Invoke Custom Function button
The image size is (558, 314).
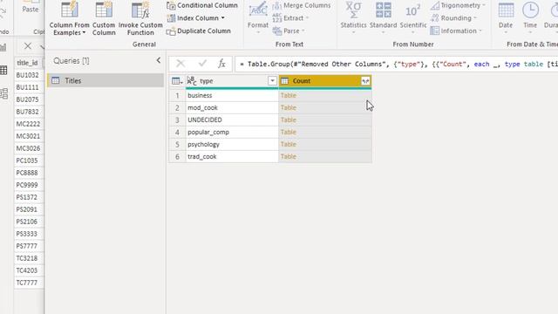coord(140,18)
